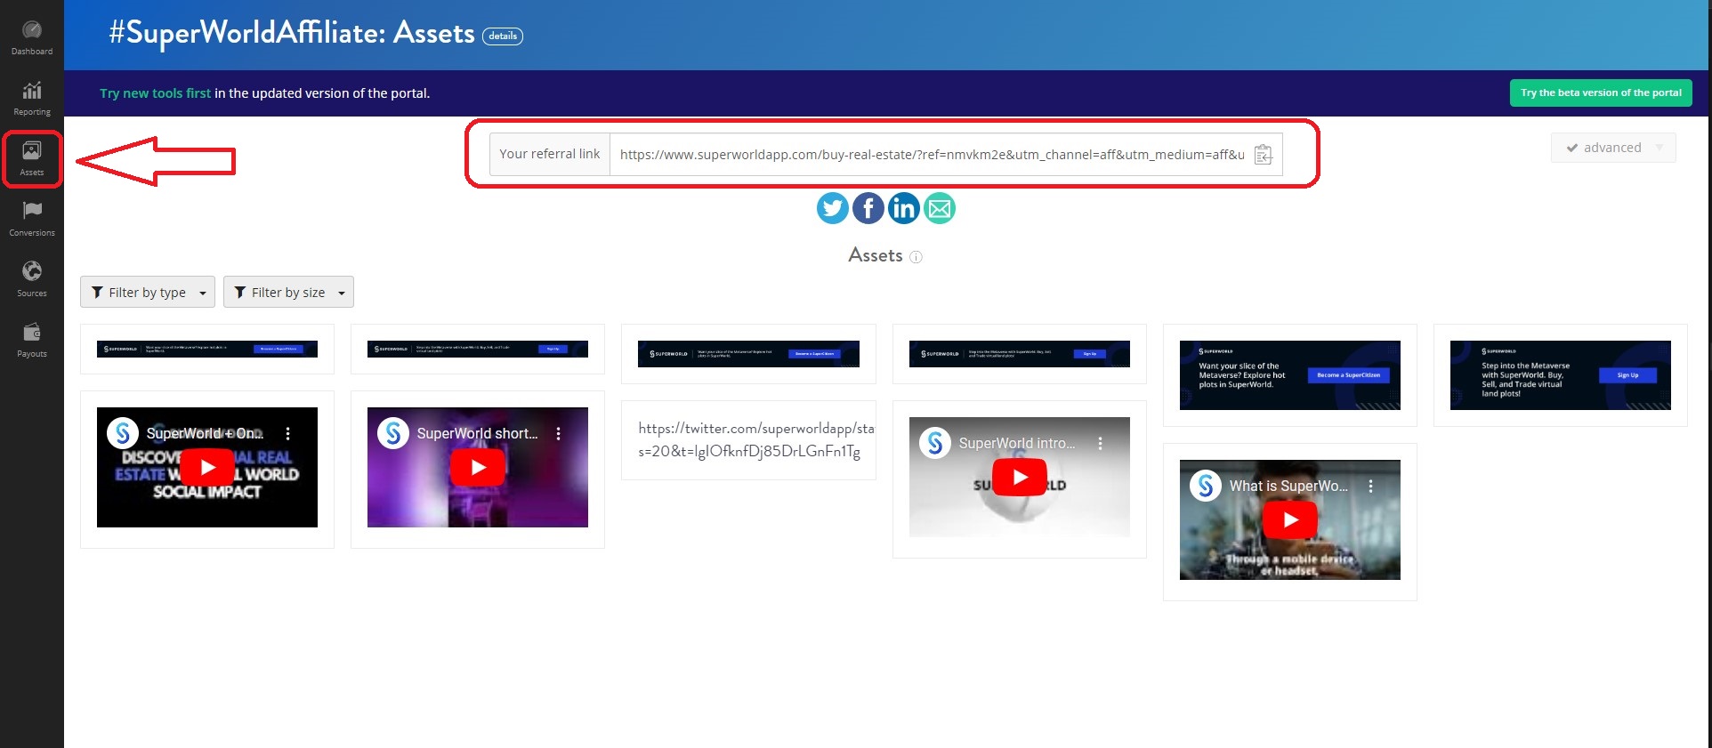The width and height of the screenshot is (1712, 748).
Task: Click 'Try the beta version of the portal'
Action: (1601, 92)
